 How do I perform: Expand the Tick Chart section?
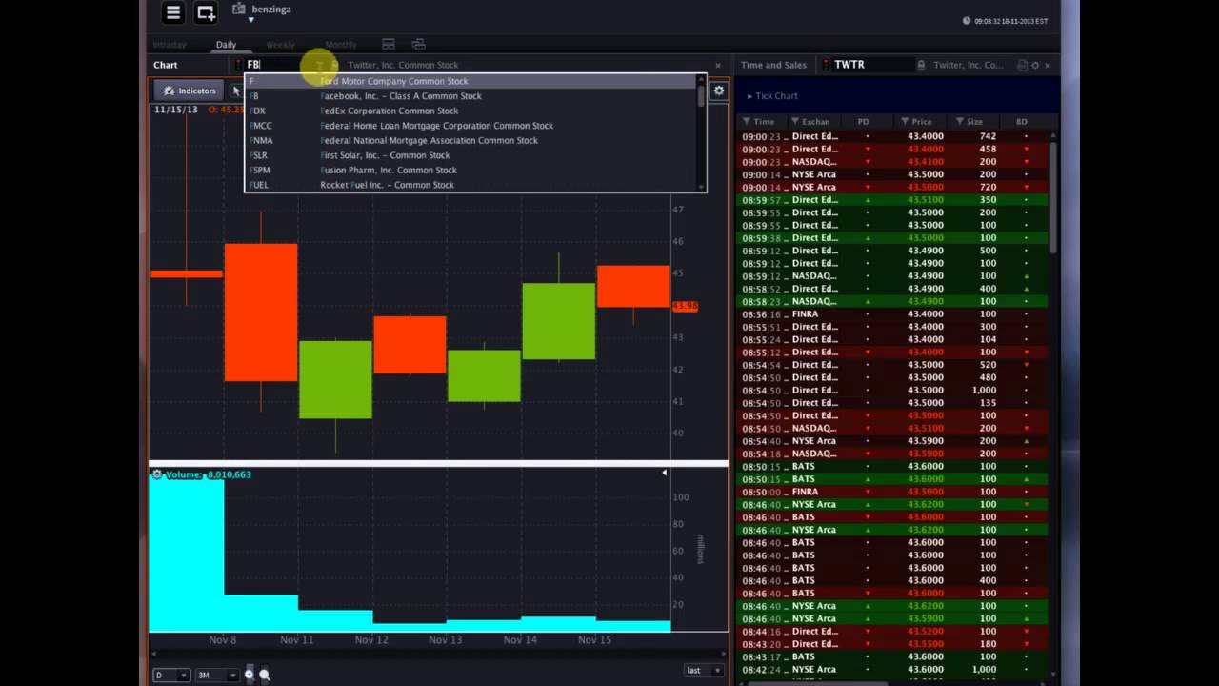772,96
